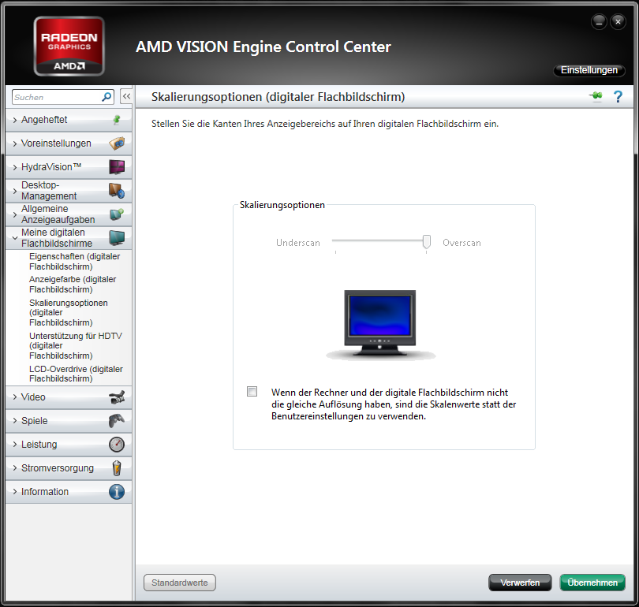Open help with the question mark icon
Screen dimensions: 639x607
[x=618, y=96]
